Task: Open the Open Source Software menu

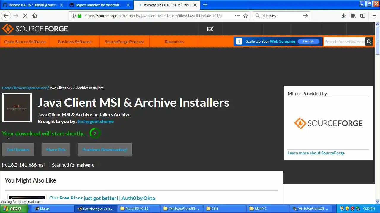Action: tap(25, 42)
